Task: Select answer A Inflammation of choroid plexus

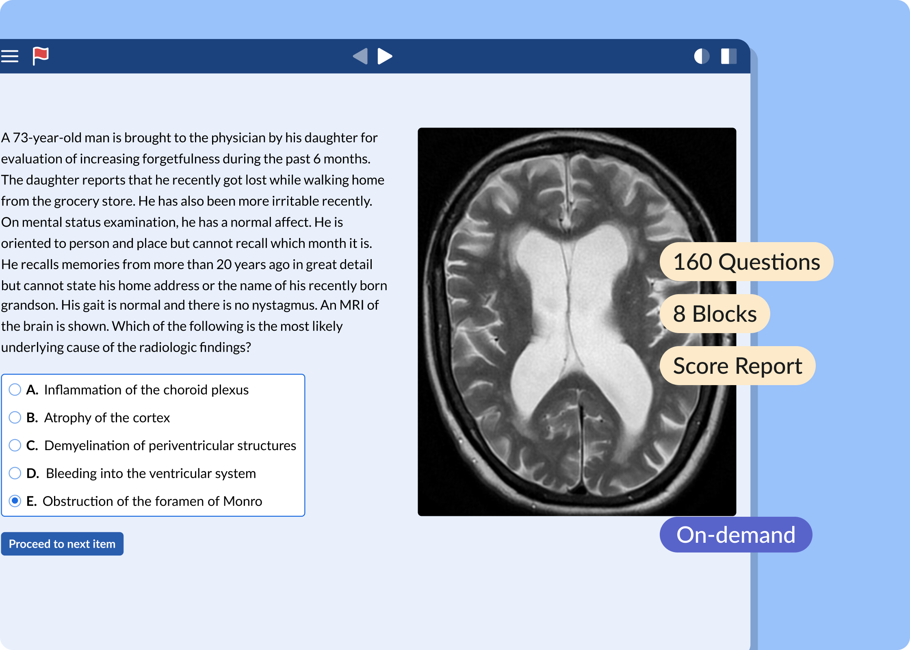Action: point(15,390)
